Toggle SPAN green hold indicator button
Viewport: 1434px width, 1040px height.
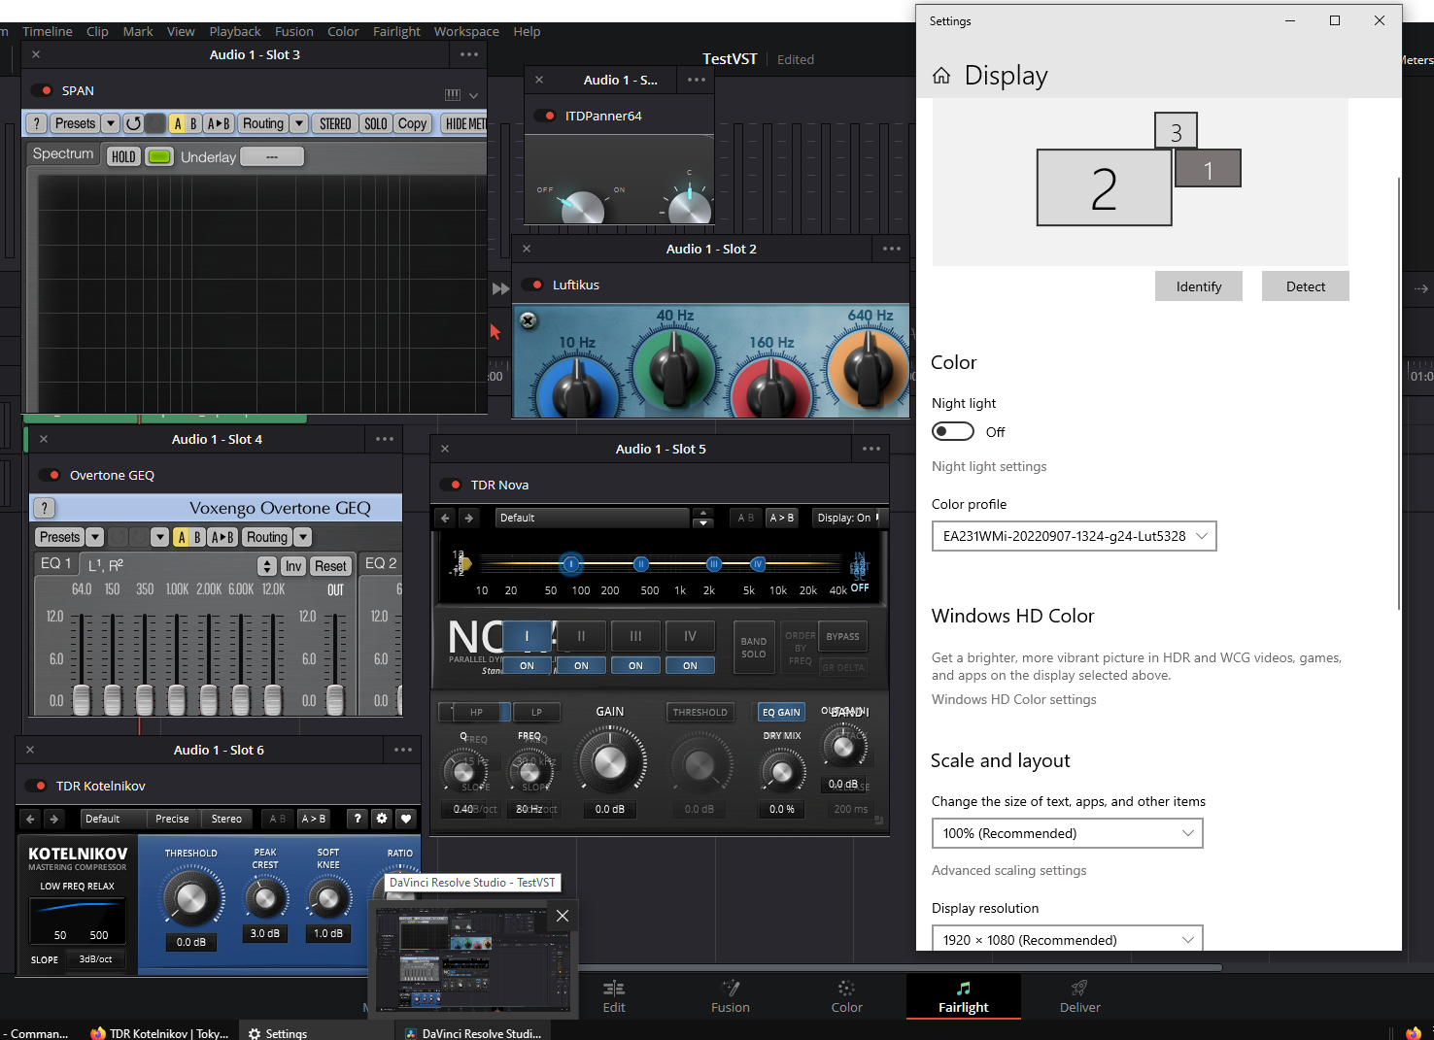tap(159, 156)
